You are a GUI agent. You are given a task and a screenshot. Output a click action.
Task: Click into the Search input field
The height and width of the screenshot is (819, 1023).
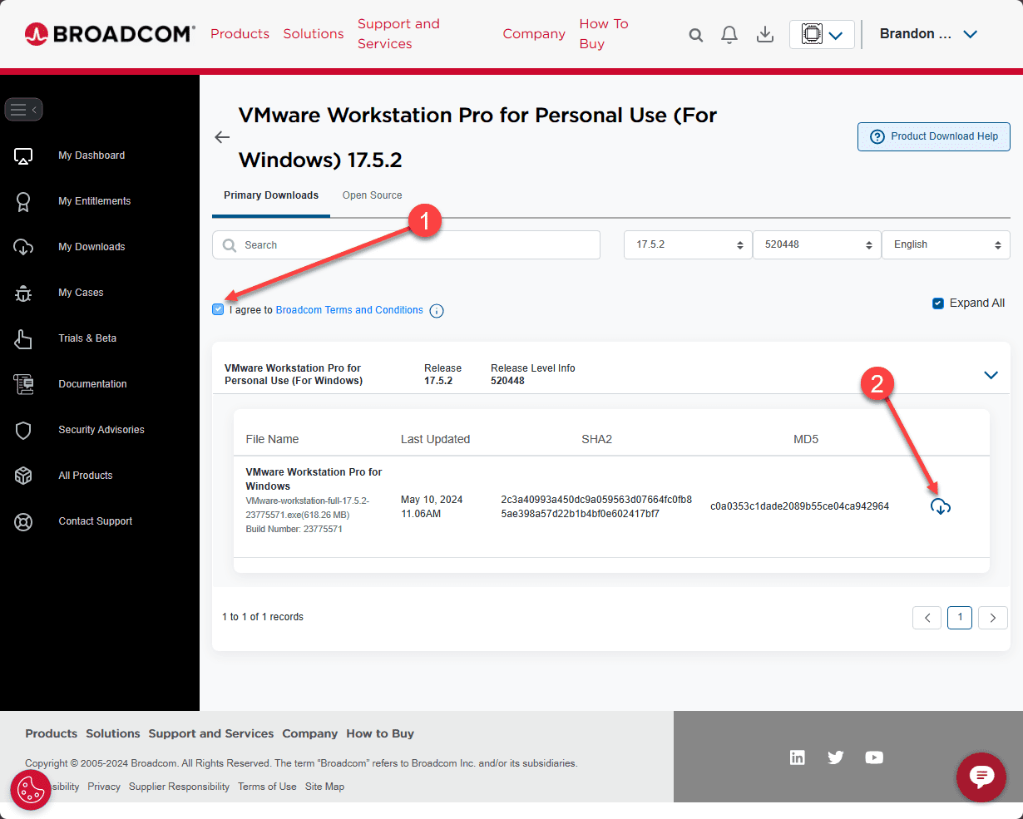[x=406, y=245]
